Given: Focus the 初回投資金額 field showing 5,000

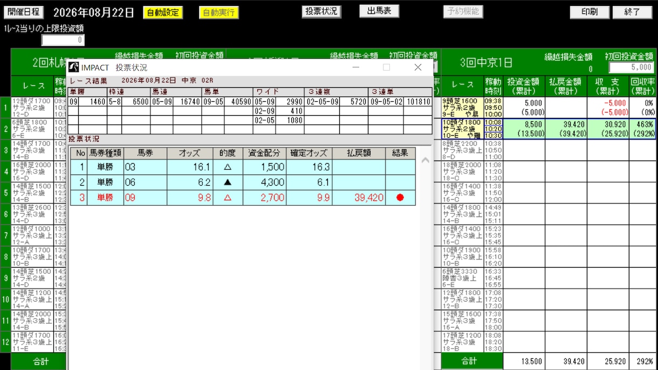Looking at the screenshot, I should click(631, 67).
